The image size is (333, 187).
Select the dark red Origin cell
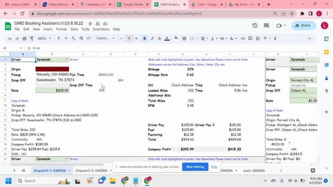point(52,69)
